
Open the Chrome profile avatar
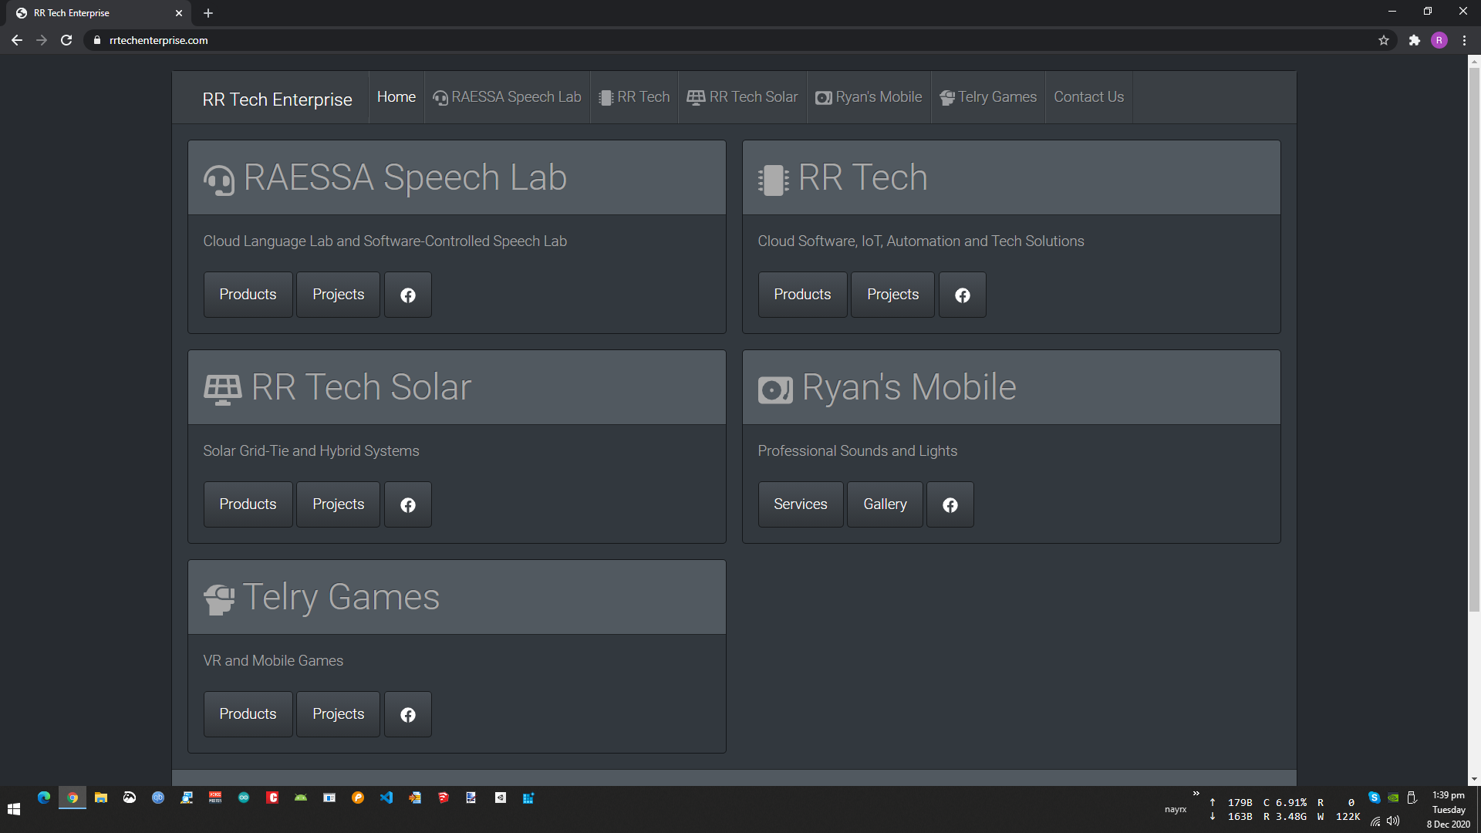click(x=1439, y=40)
